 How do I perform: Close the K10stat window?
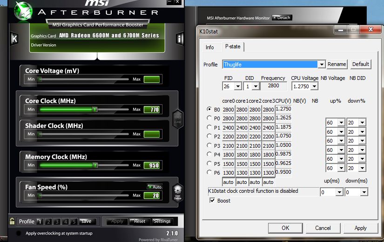coord(371,30)
